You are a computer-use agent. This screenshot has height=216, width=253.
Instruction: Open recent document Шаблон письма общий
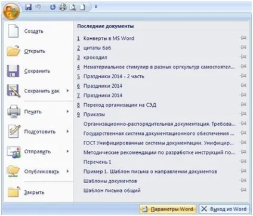pyautogui.click(x=112, y=190)
